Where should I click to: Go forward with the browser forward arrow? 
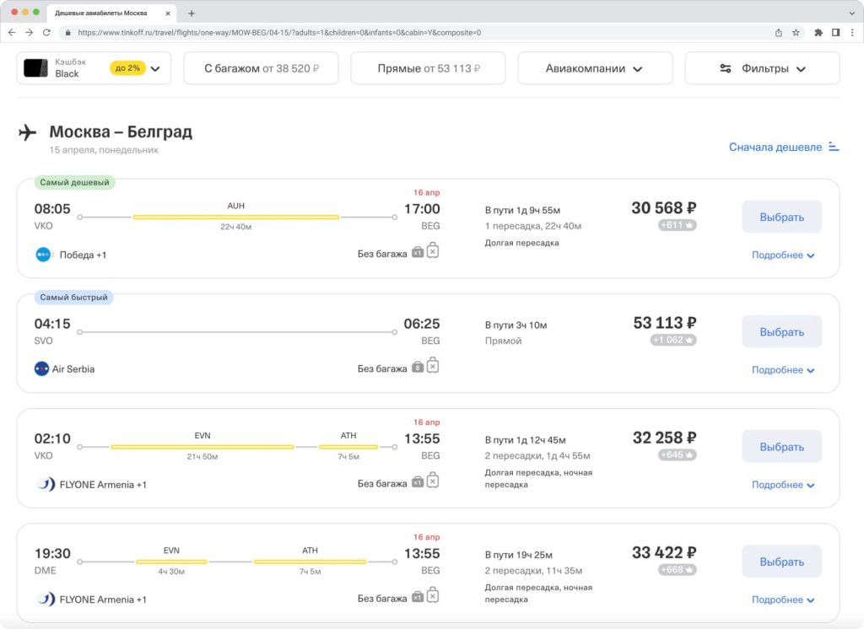pyautogui.click(x=30, y=33)
